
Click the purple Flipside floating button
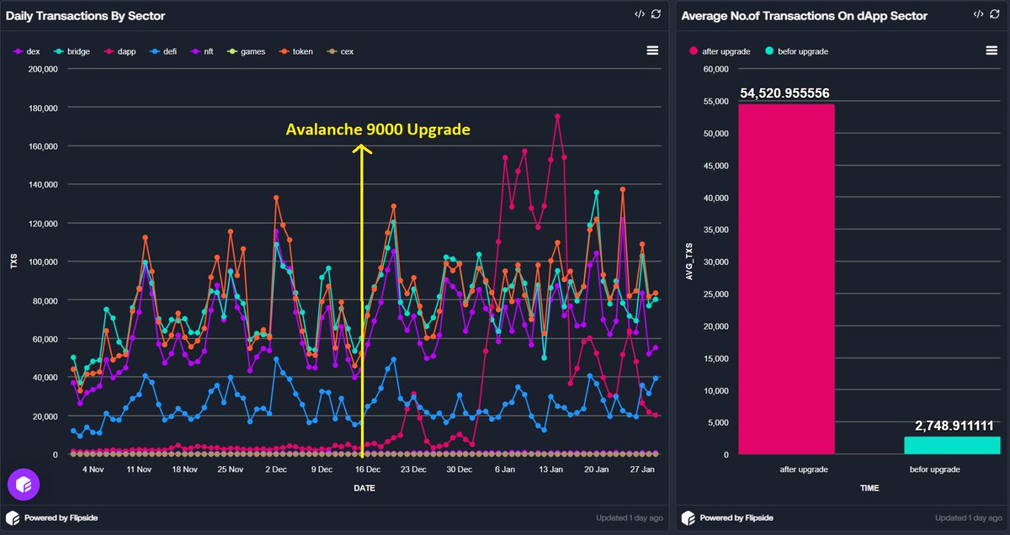click(x=24, y=484)
